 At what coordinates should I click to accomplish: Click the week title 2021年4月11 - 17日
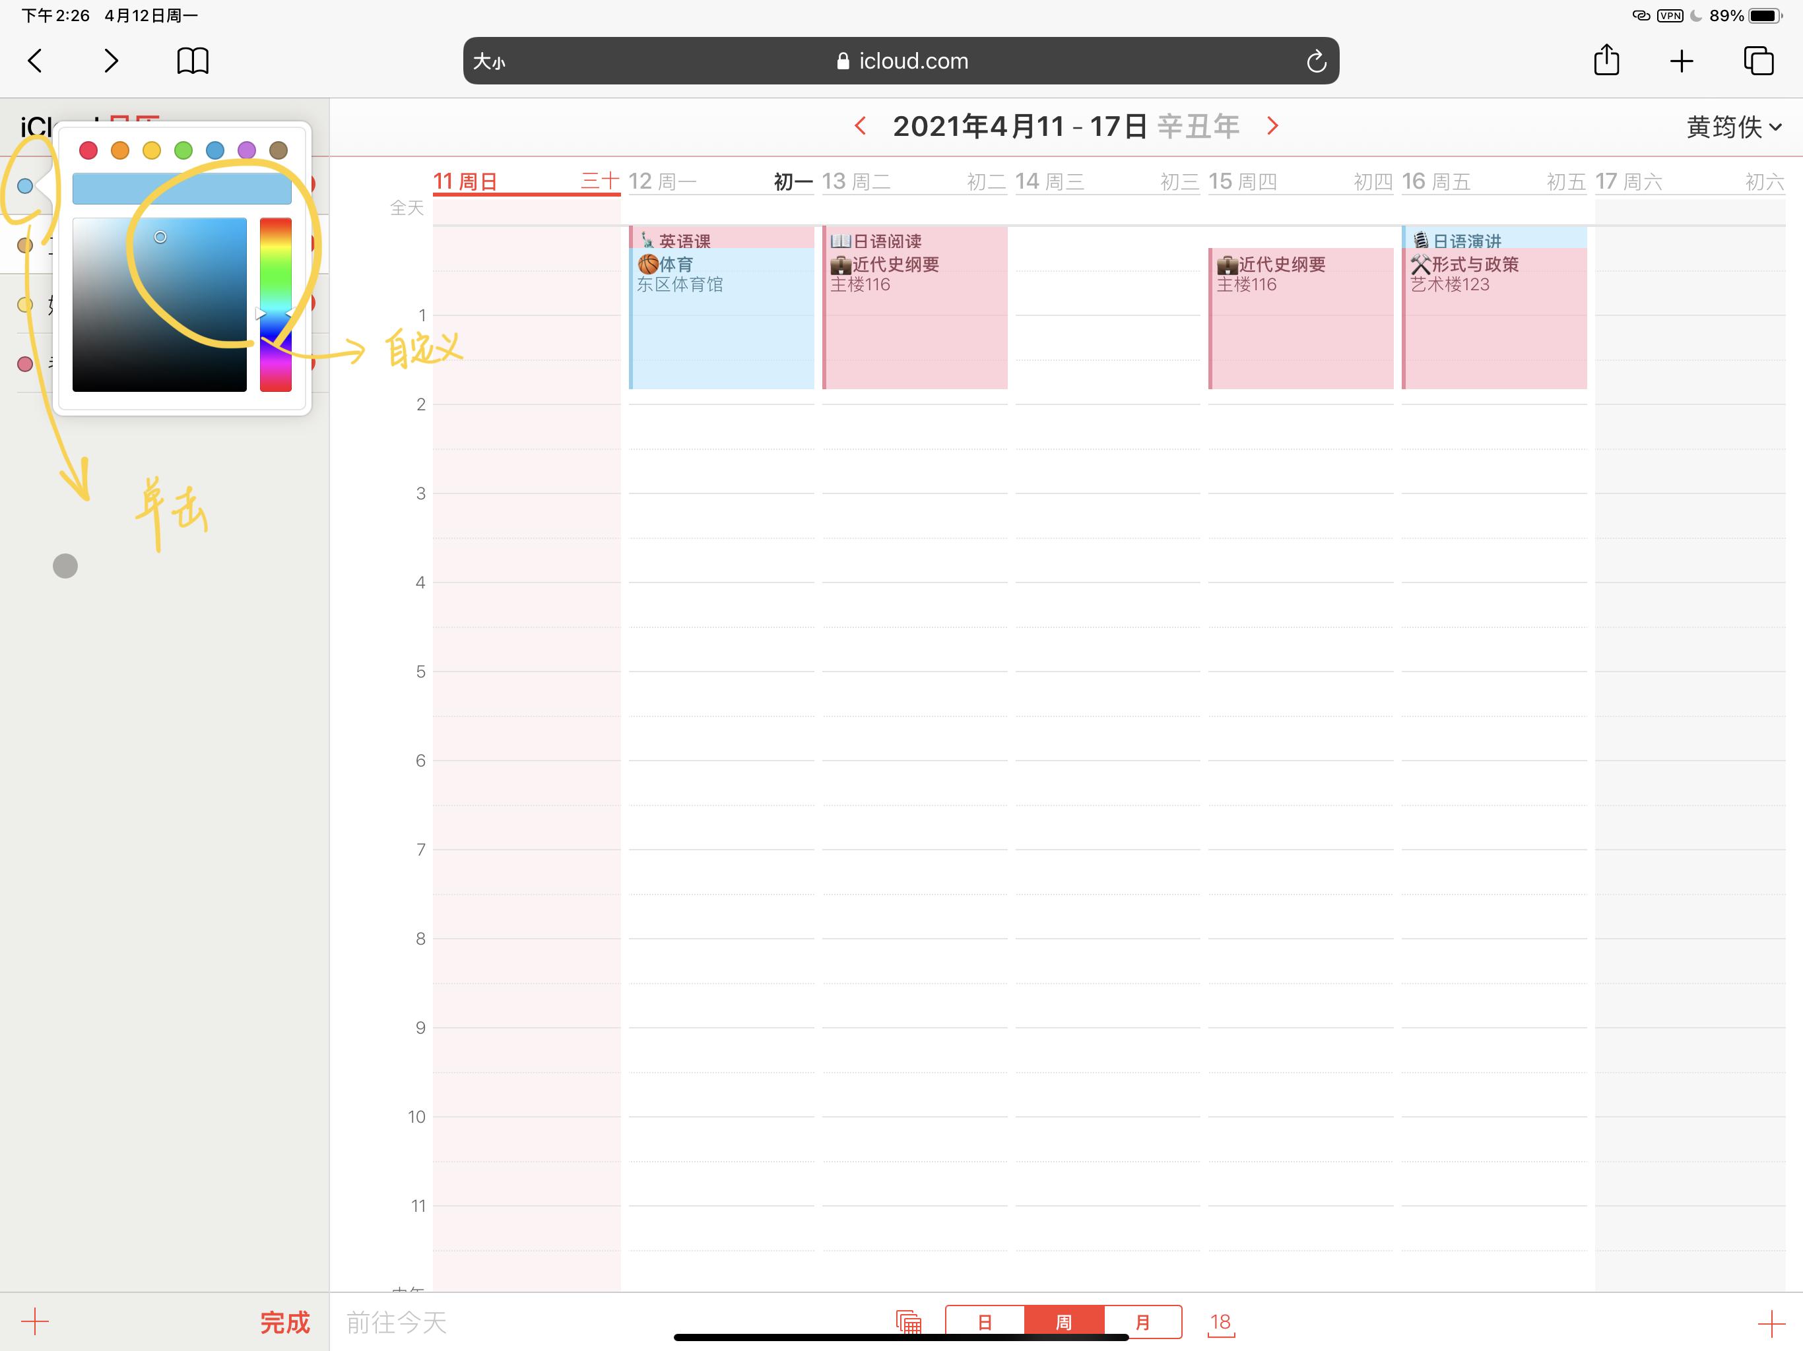pos(1020,126)
